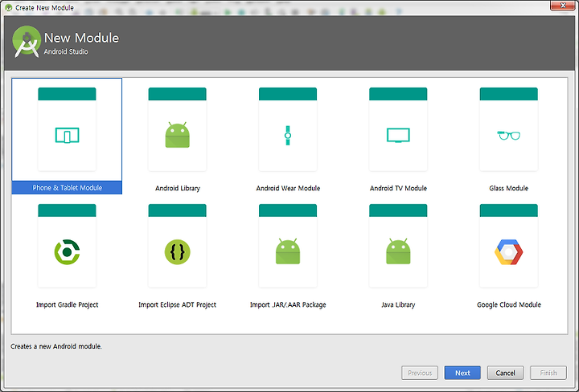Screen dimensions: 579x392
Task: Click the Next button
Action: click(462, 373)
